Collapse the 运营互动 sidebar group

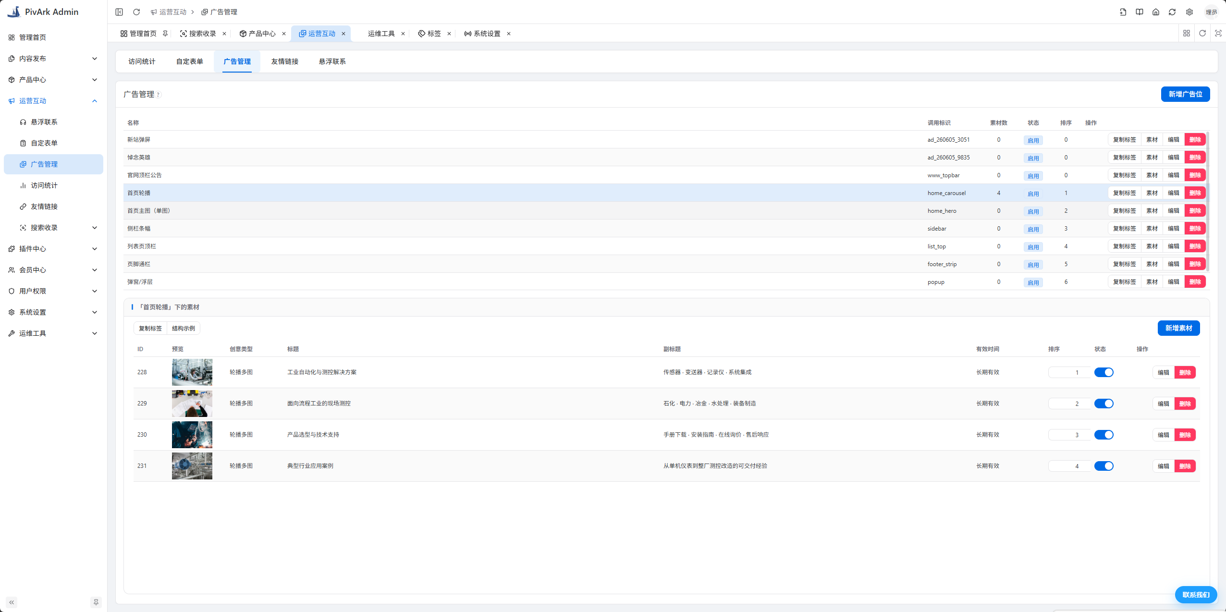click(x=53, y=101)
